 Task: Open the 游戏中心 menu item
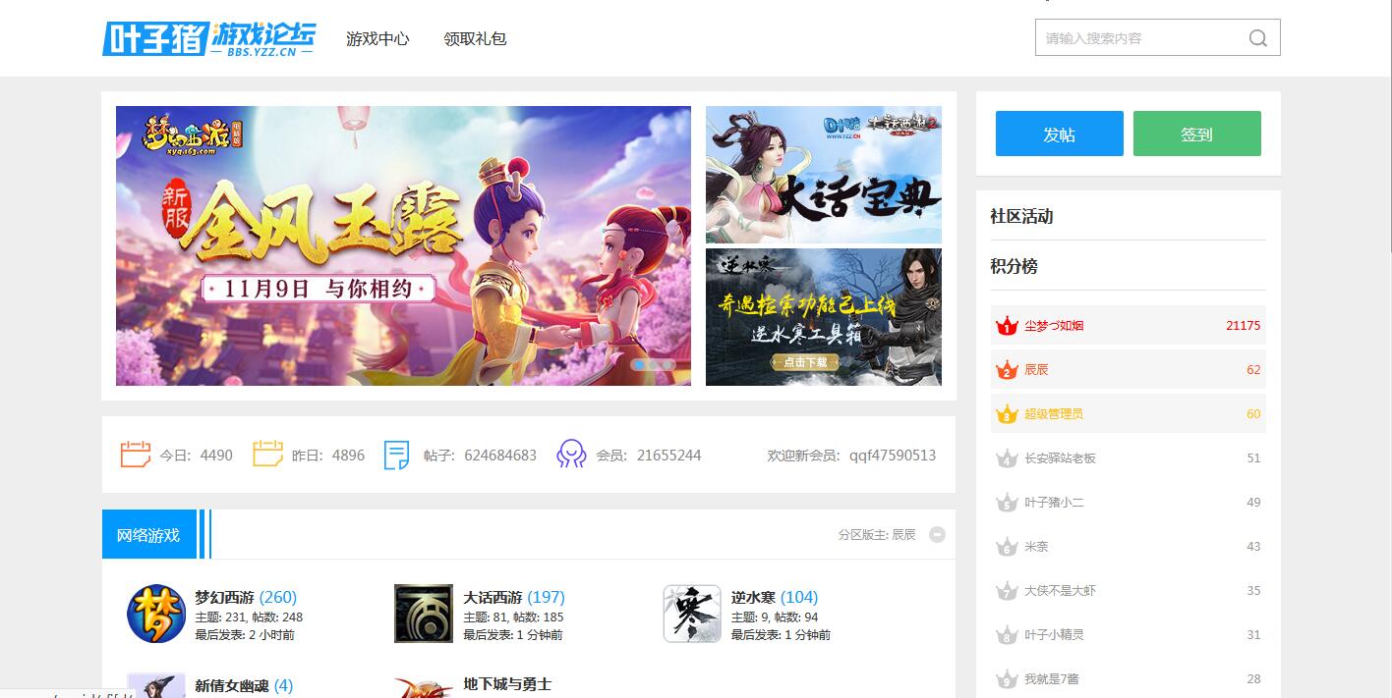377,39
